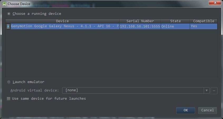Sort by the State column header
223x119 pixels.
point(176,21)
